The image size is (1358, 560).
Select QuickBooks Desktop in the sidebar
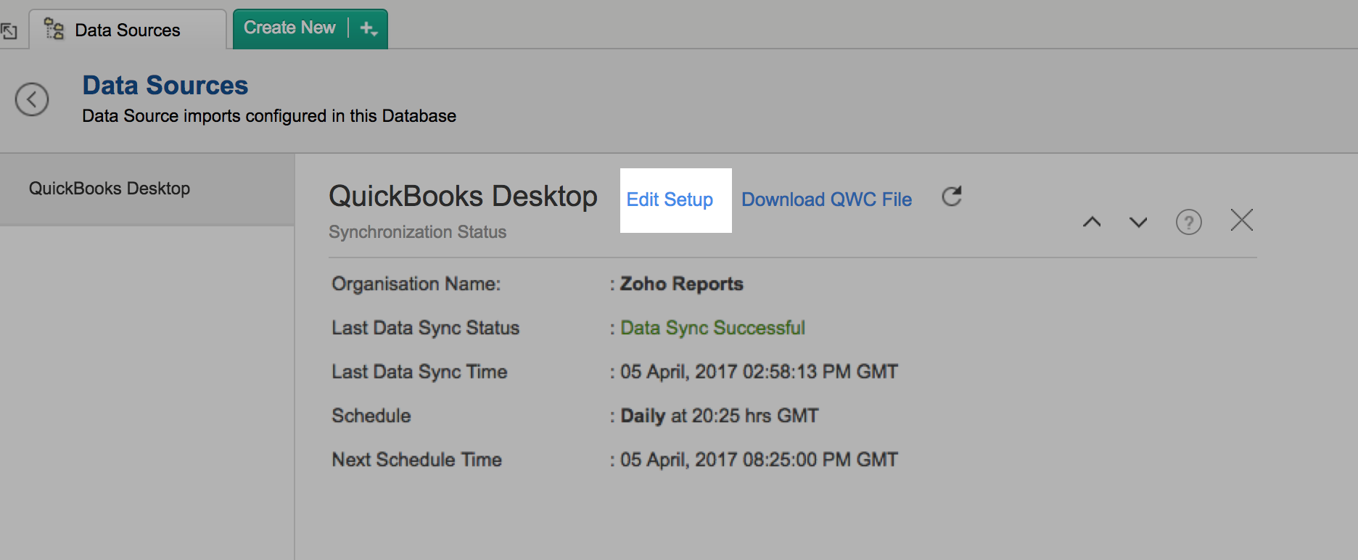click(x=110, y=189)
